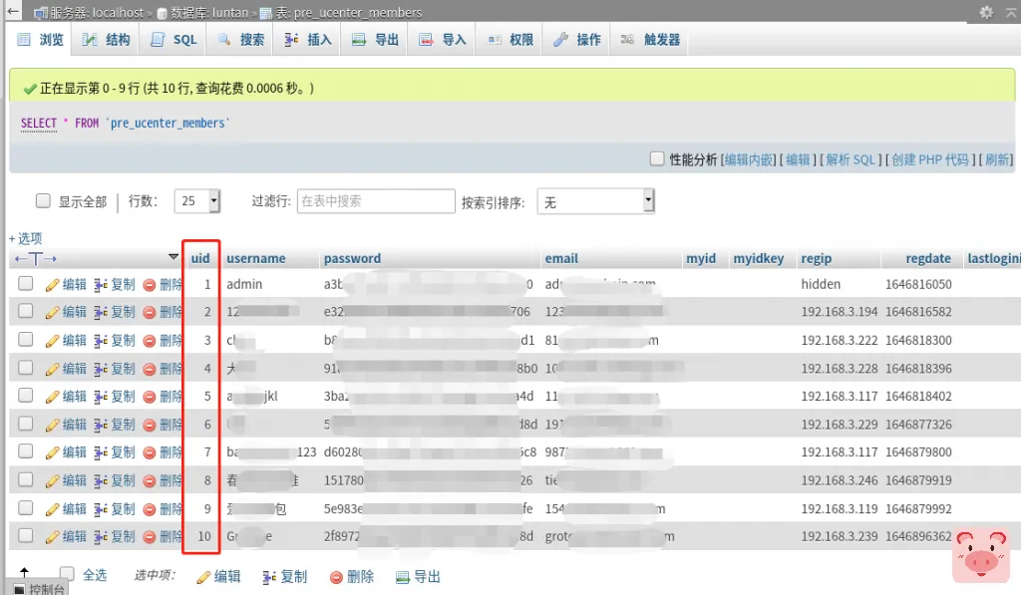Click the create PHP code link
Viewport: 1021px width, 595px height.
(930, 160)
